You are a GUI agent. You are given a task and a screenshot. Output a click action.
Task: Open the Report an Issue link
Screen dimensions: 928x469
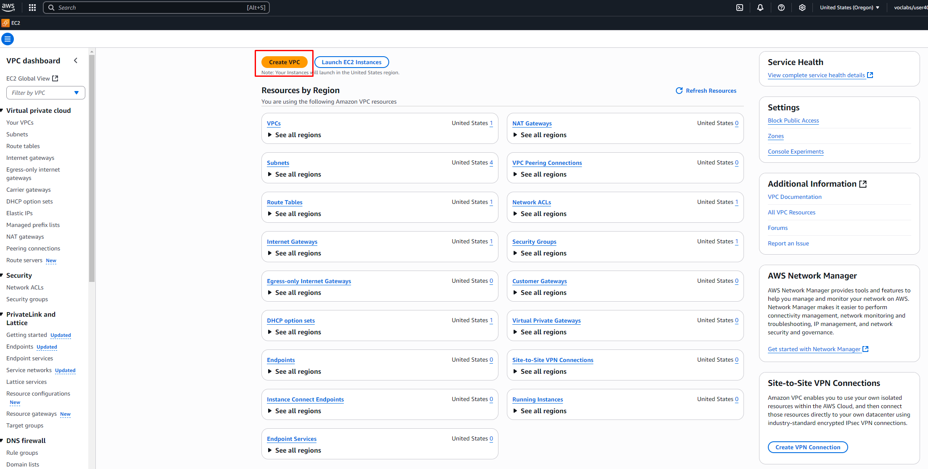click(788, 243)
